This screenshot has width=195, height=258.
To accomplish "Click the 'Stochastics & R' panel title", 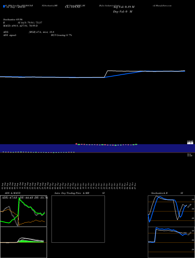I will coord(159,193).
